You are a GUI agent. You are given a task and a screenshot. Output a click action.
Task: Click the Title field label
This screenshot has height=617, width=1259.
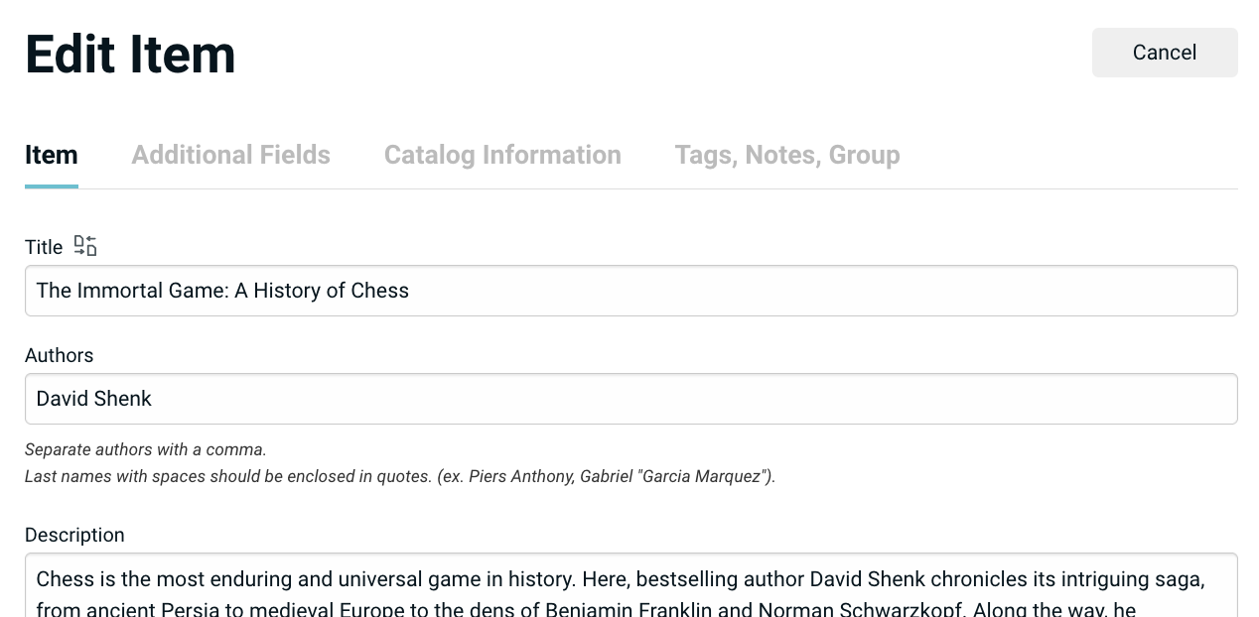coord(44,247)
